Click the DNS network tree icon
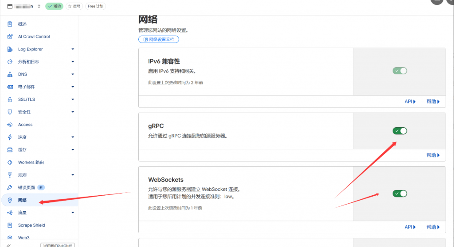 pyautogui.click(x=10, y=74)
